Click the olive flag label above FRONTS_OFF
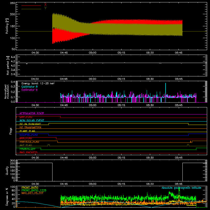Viewport: 210px width, 210px height. pos(26,145)
